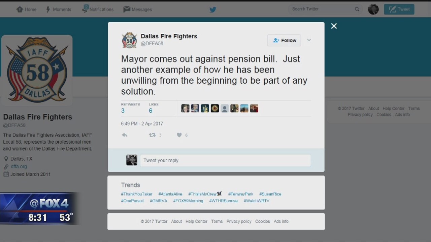This screenshot has height=242, width=431.
Task: Open the profile avatar in top bar
Action: [x=373, y=9]
